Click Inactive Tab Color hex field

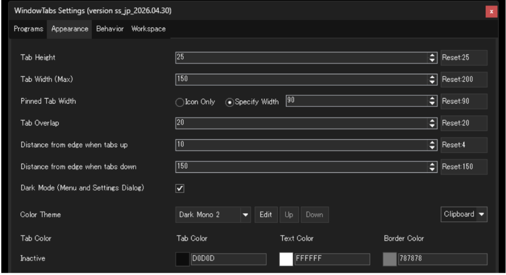(228, 259)
